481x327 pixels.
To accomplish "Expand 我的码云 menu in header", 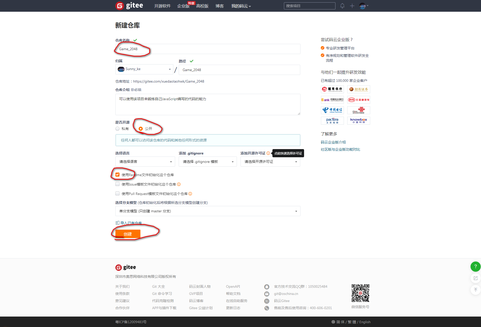I will [241, 6].
